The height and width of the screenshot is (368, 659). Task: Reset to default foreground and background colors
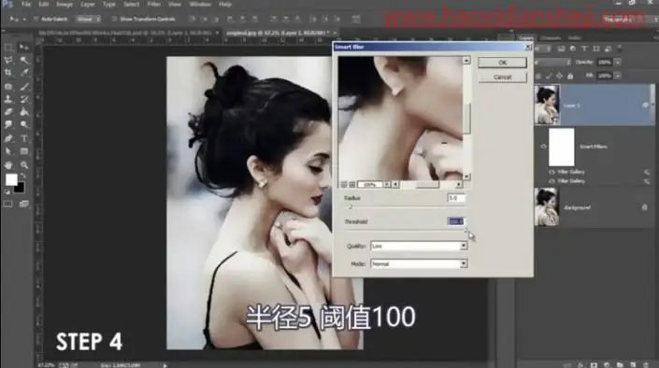tap(7, 192)
